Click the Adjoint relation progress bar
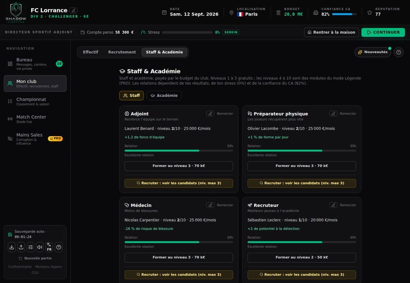 point(179,150)
